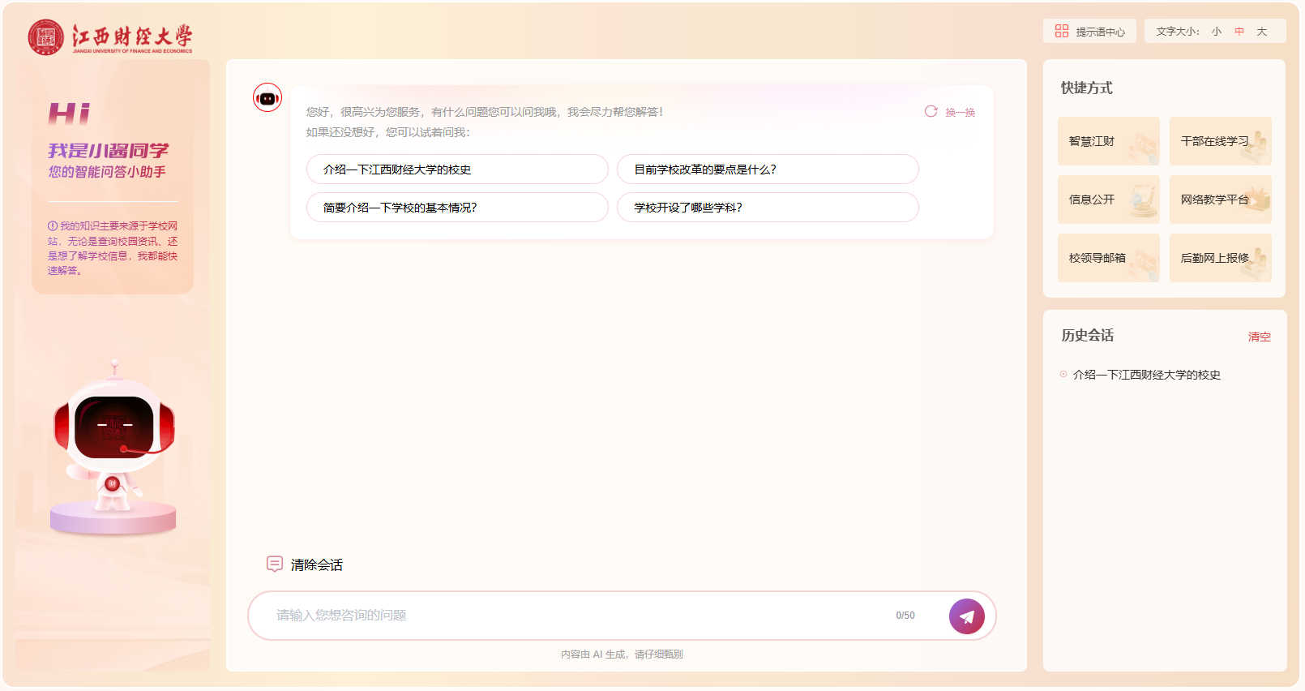This screenshot has width=1305, height=691.
Task: Click the Jiangxi University logo
Action: [x=110, y=37]
